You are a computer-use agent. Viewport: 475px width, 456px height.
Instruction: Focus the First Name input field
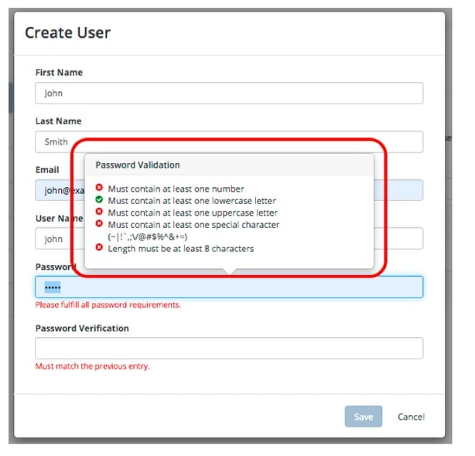pos(229,93)
